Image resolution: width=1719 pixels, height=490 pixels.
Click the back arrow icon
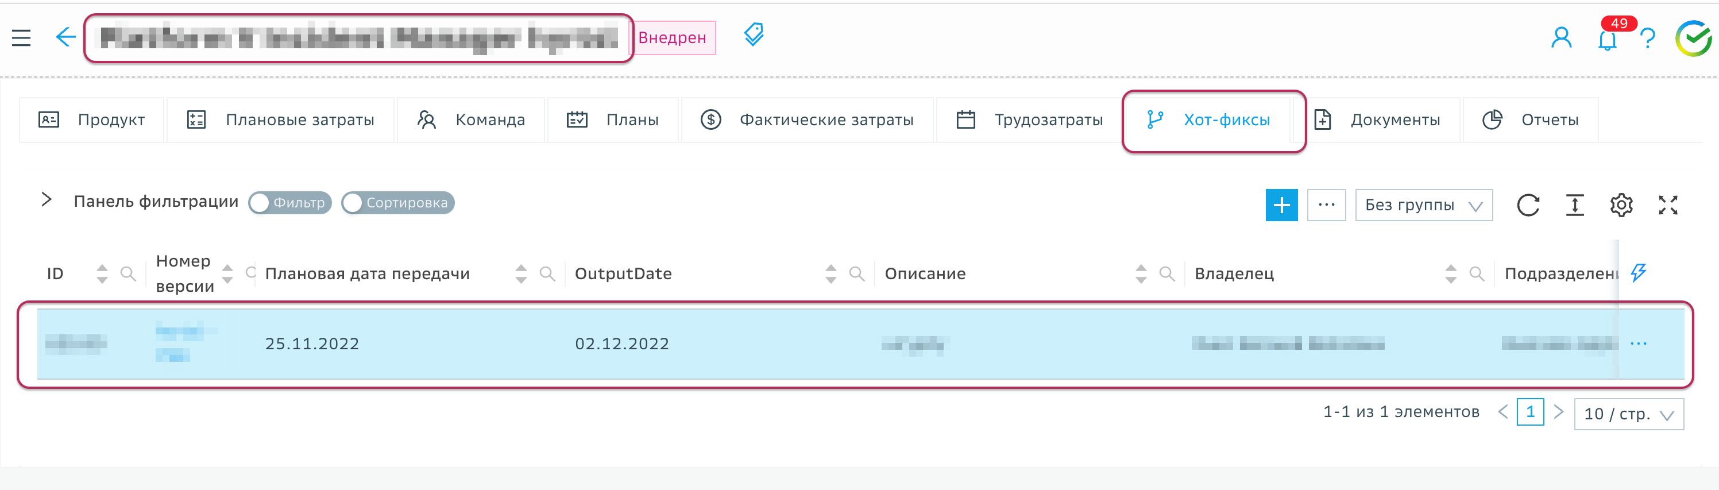click(x=65, y=37)
